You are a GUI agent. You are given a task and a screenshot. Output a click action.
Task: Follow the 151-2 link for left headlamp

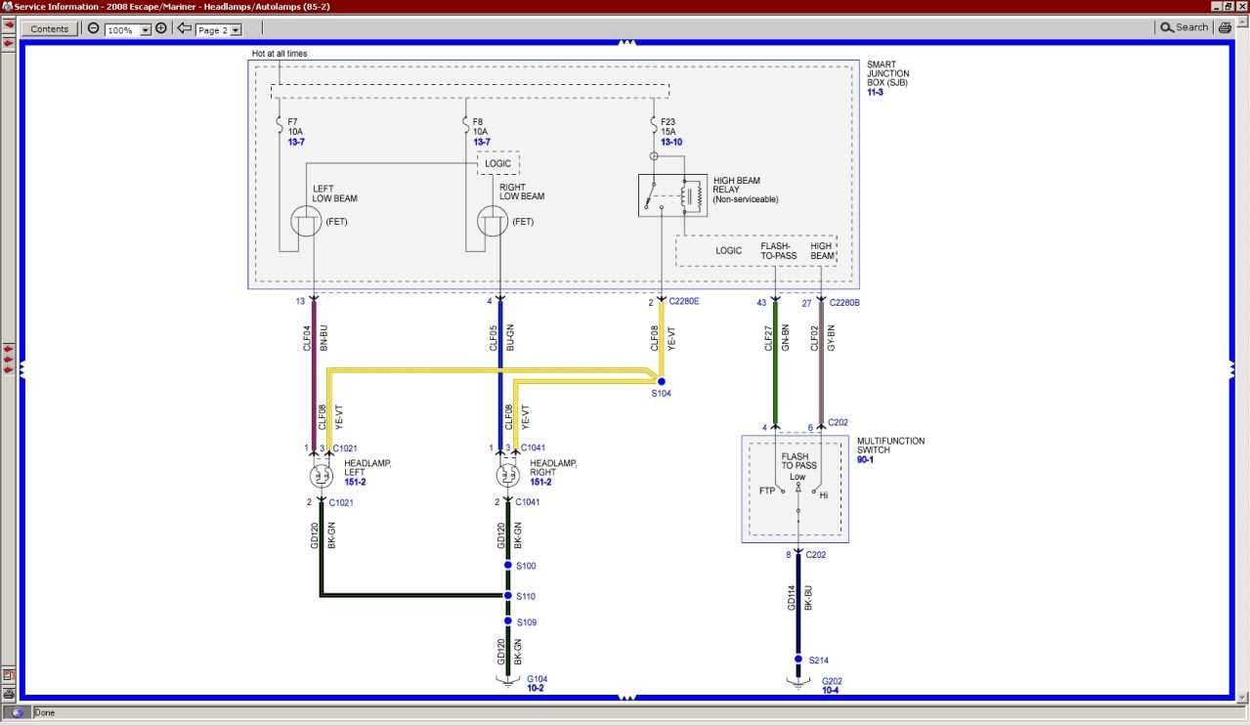[353, 482]
